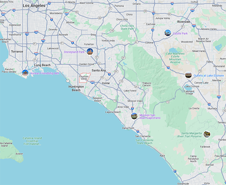Click the Los Angeles city label
The height and width of the screenshot is (185, 226).
pos(34,6)
